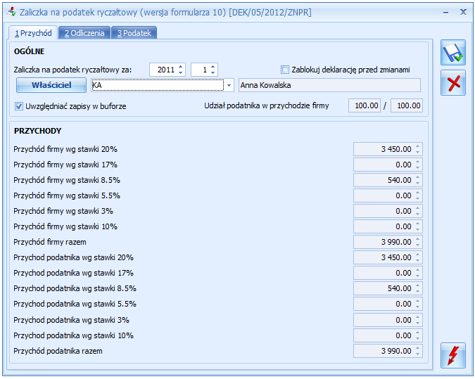Enable Zablokuj deklarację przed zmianami checkbox
The image size is (475, 379).
click(x=285, y=70)
